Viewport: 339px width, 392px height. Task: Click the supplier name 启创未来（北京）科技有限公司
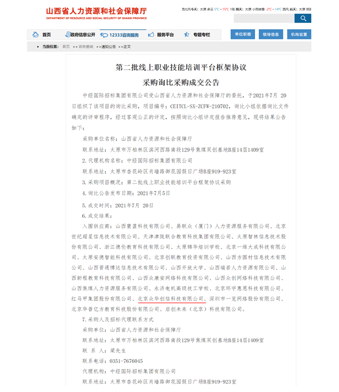pyautogui.click(x=203, y=309)
